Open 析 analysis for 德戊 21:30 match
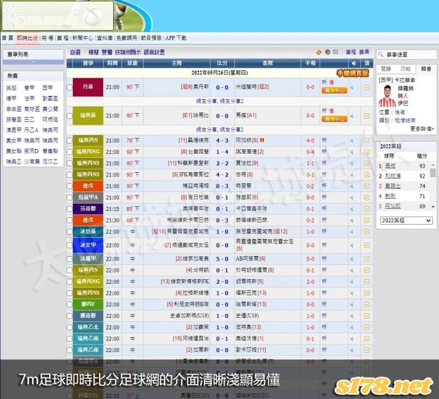This screenshot has height=399, width=439. point(324,220)
